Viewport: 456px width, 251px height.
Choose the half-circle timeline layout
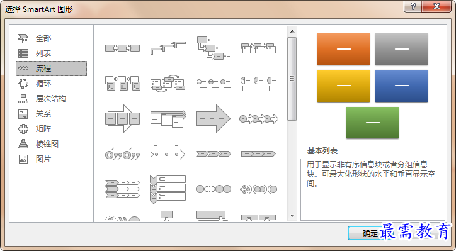pyautogui.click(x=258, y=84)
